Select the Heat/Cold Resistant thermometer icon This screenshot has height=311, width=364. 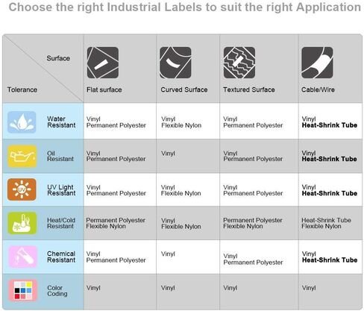click(22, 223)
